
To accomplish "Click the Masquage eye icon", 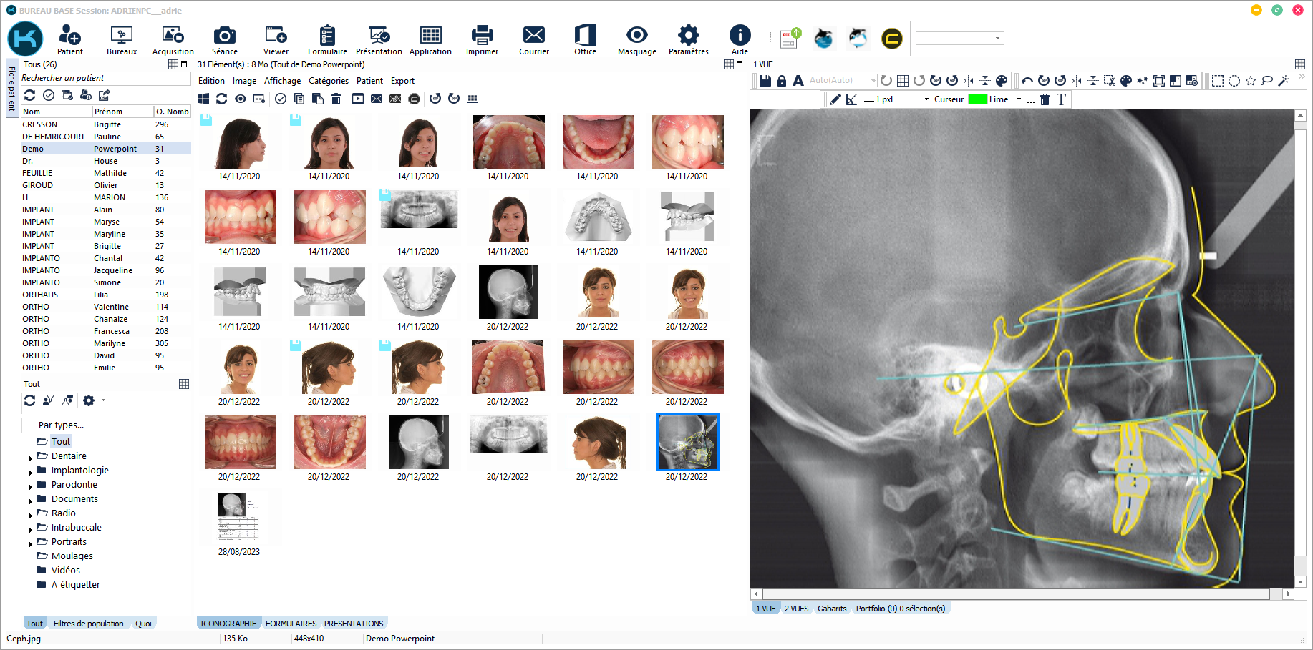I will click(636, 35).
